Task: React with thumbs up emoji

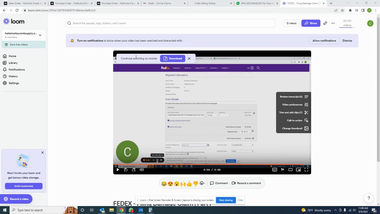Action: tap(189, 183)
